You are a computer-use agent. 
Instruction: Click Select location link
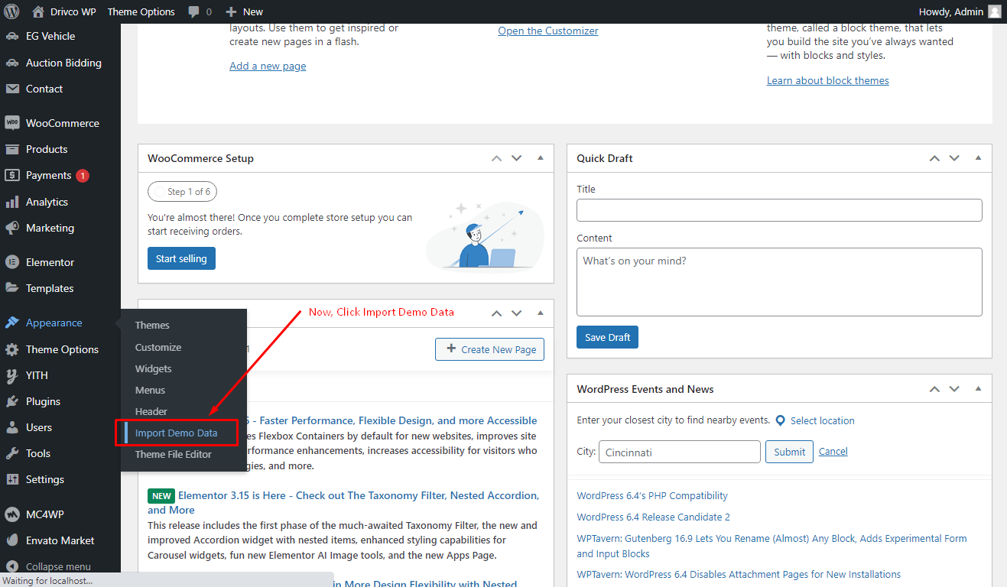pos(823,420)
